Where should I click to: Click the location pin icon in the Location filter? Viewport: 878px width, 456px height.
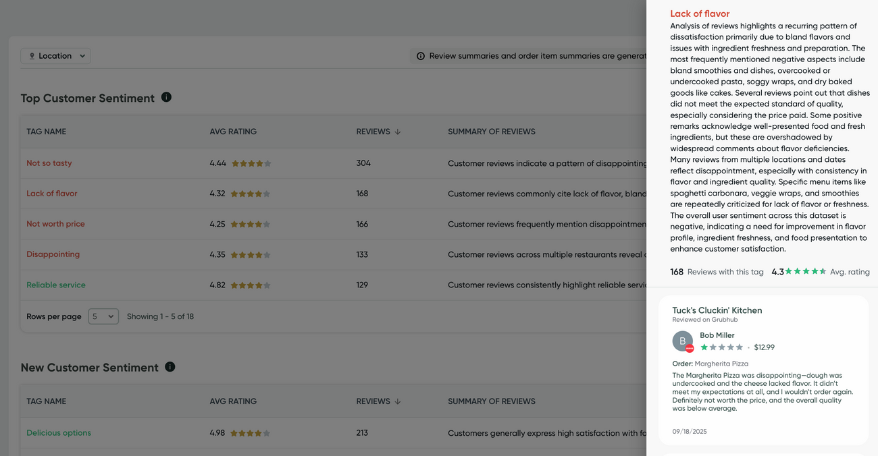[x=32, y=55]
